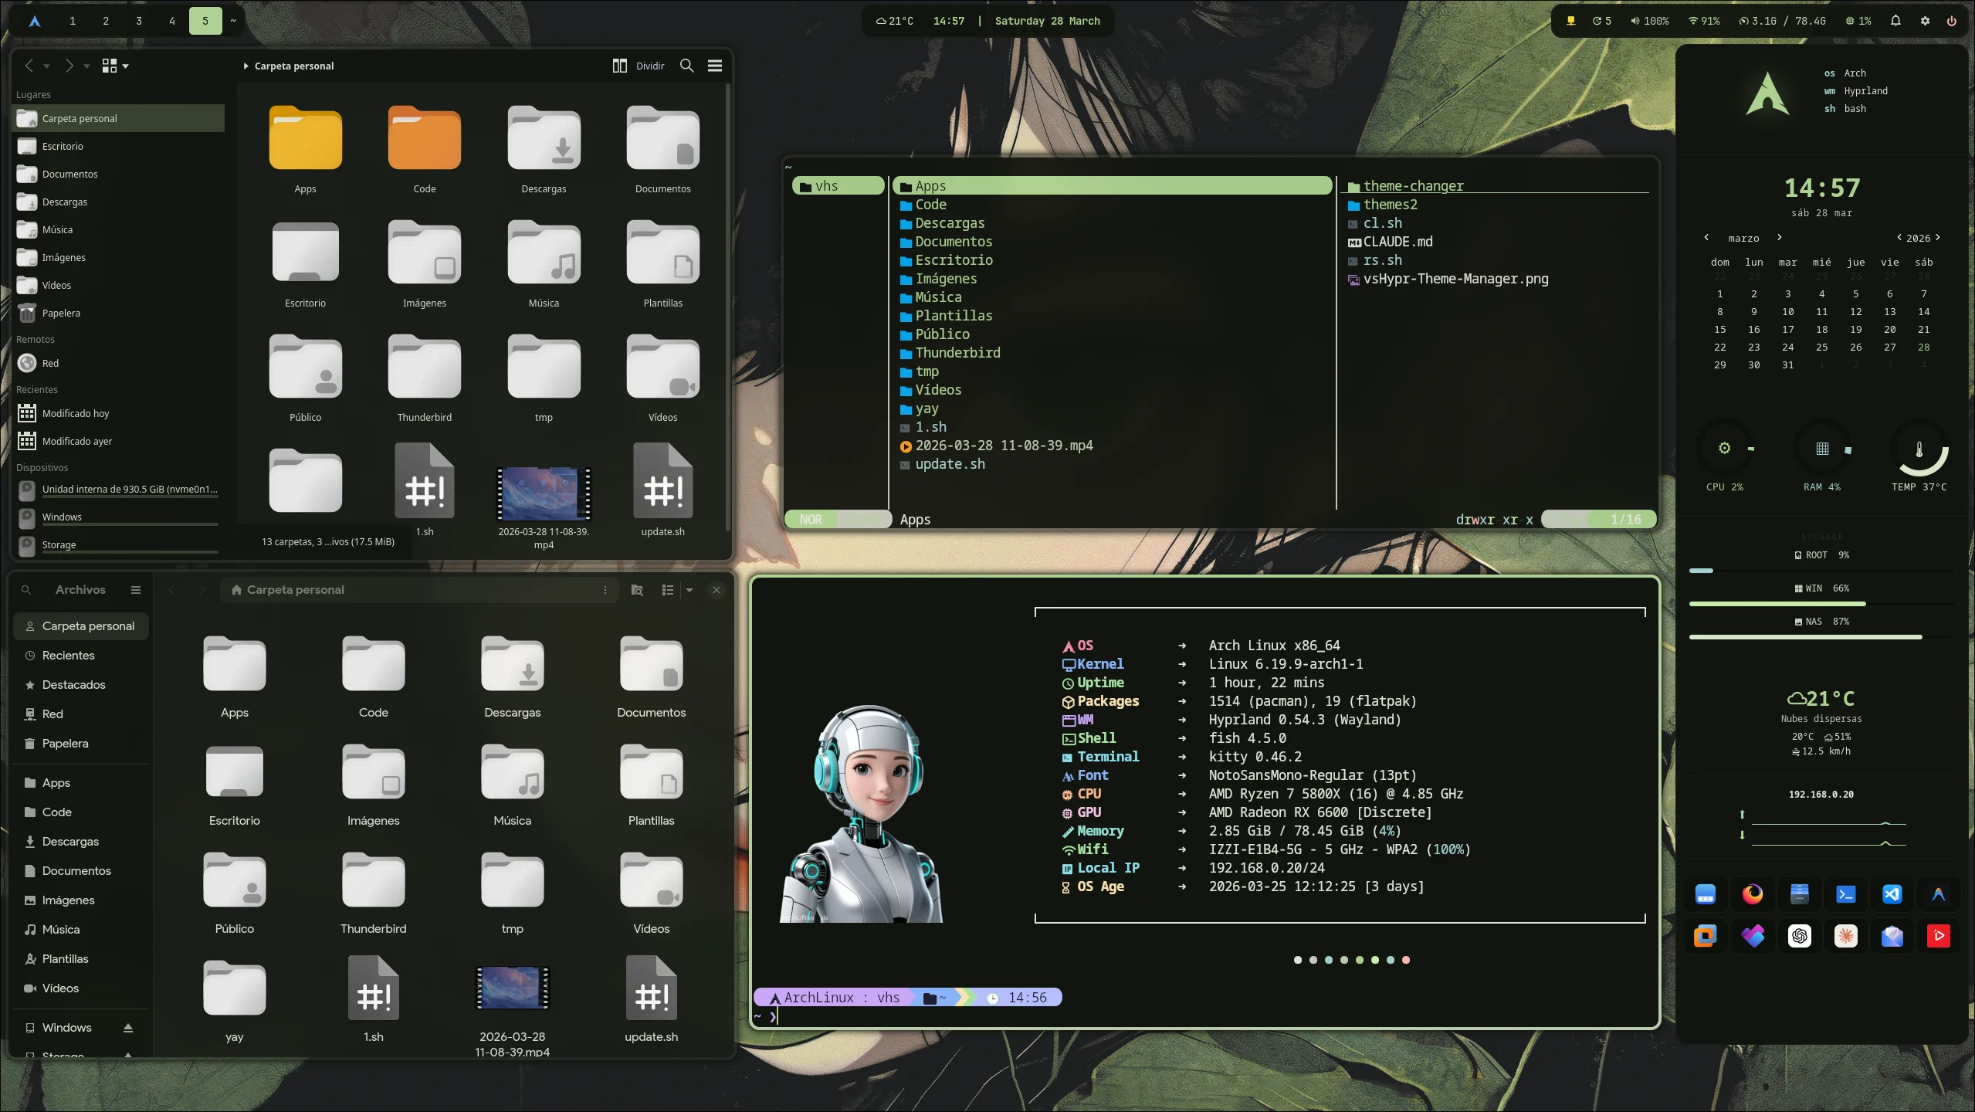Viewport: 1975px width, 1112px height.
Task: Click the ROOT 9% storage bar
Action: 1821,570
